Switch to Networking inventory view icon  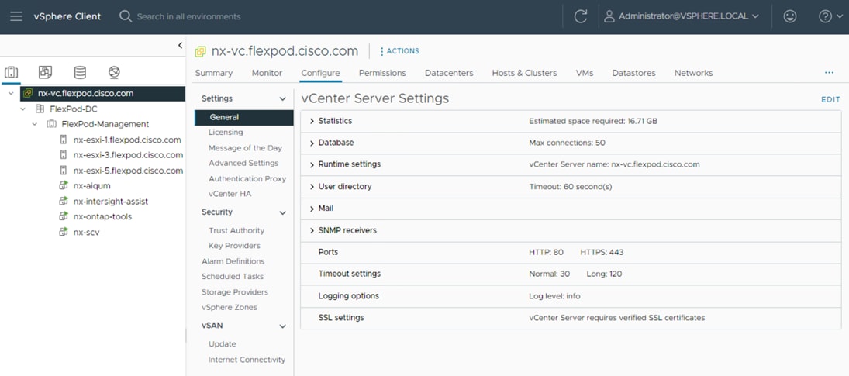click(114, 73)
